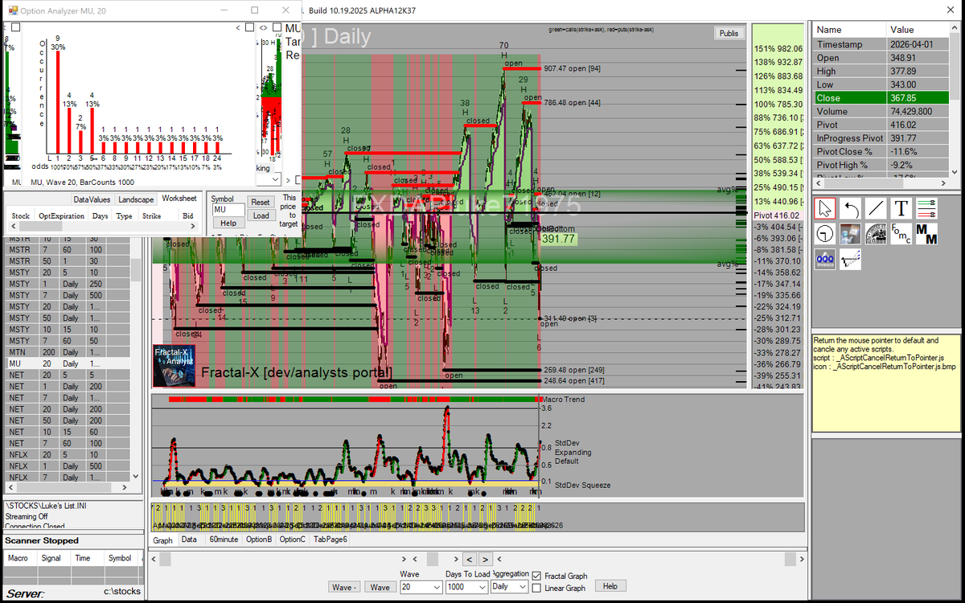Select the MTN 200 Daily row
This screenshot has width=965, height=603.
(68, 352)
